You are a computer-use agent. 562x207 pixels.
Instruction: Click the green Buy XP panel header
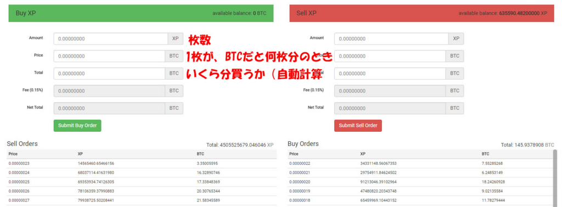[141, 13]
